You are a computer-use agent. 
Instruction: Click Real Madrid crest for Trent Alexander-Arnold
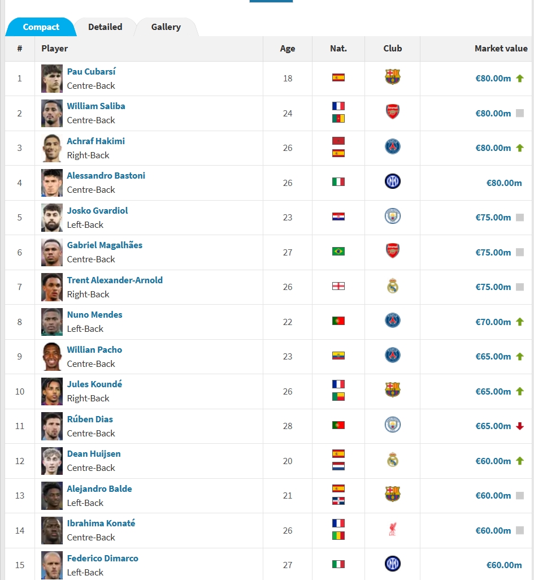[x=392, y=286]
